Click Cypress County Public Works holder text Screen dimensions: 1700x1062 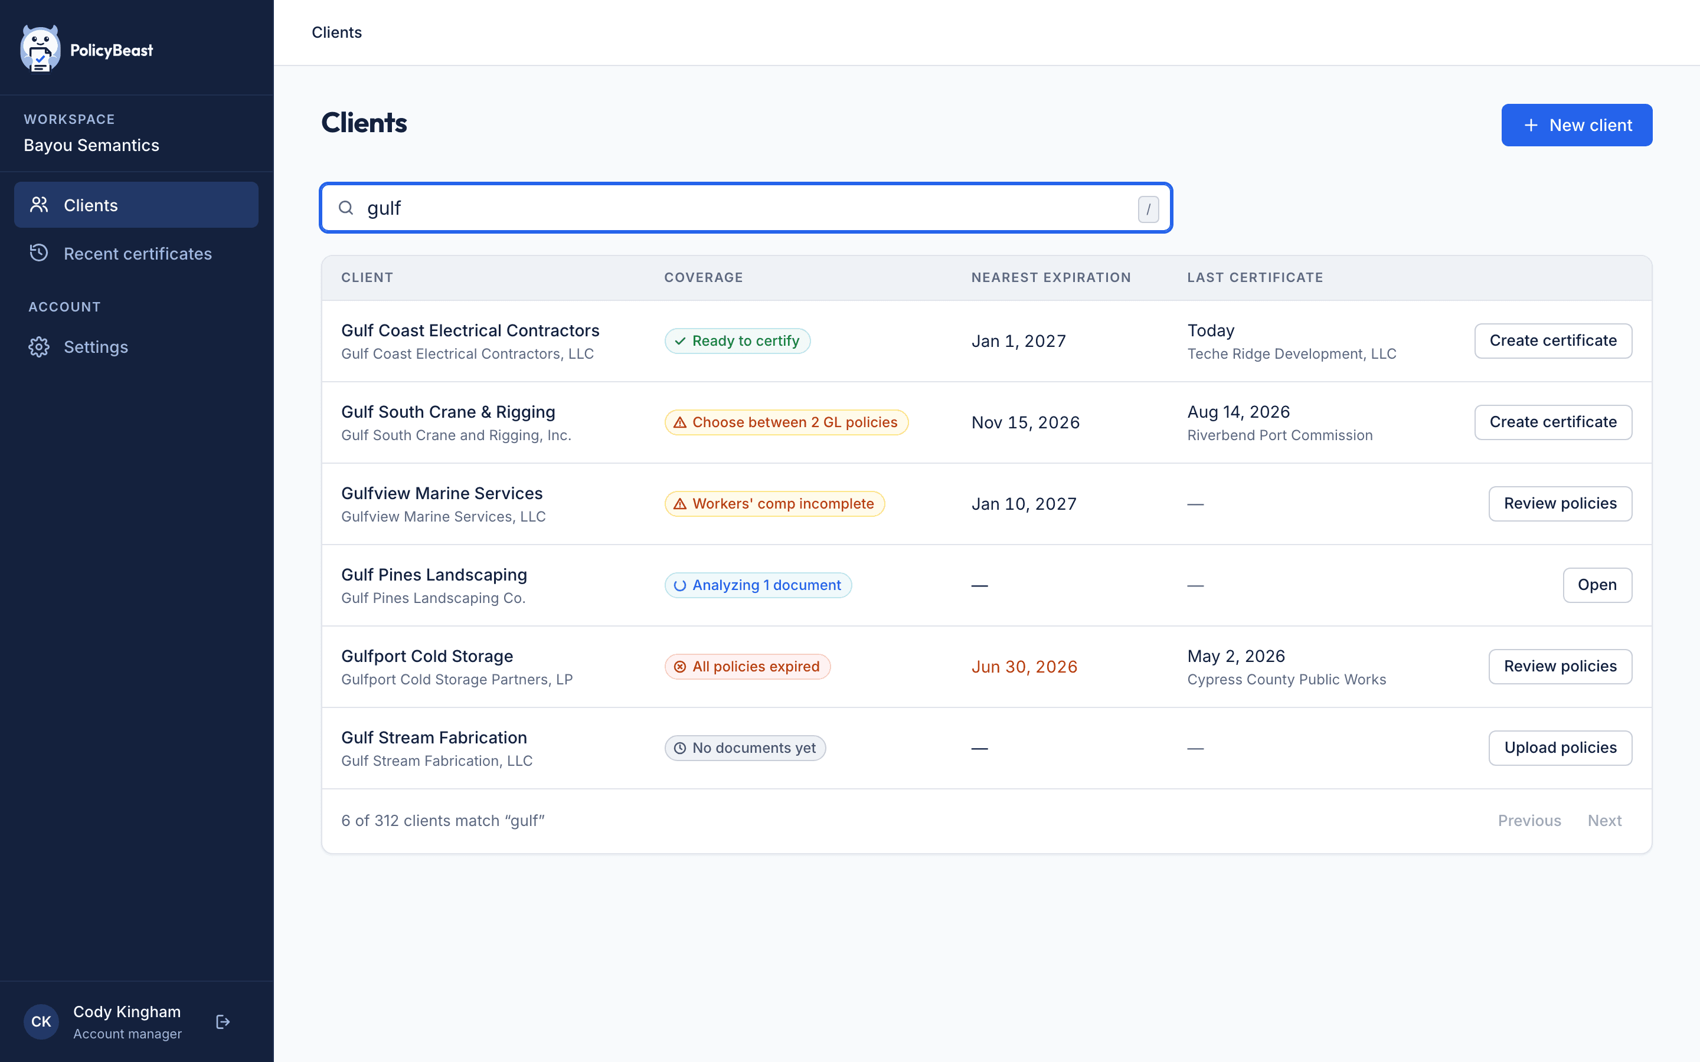click(x=1287, y=679)
